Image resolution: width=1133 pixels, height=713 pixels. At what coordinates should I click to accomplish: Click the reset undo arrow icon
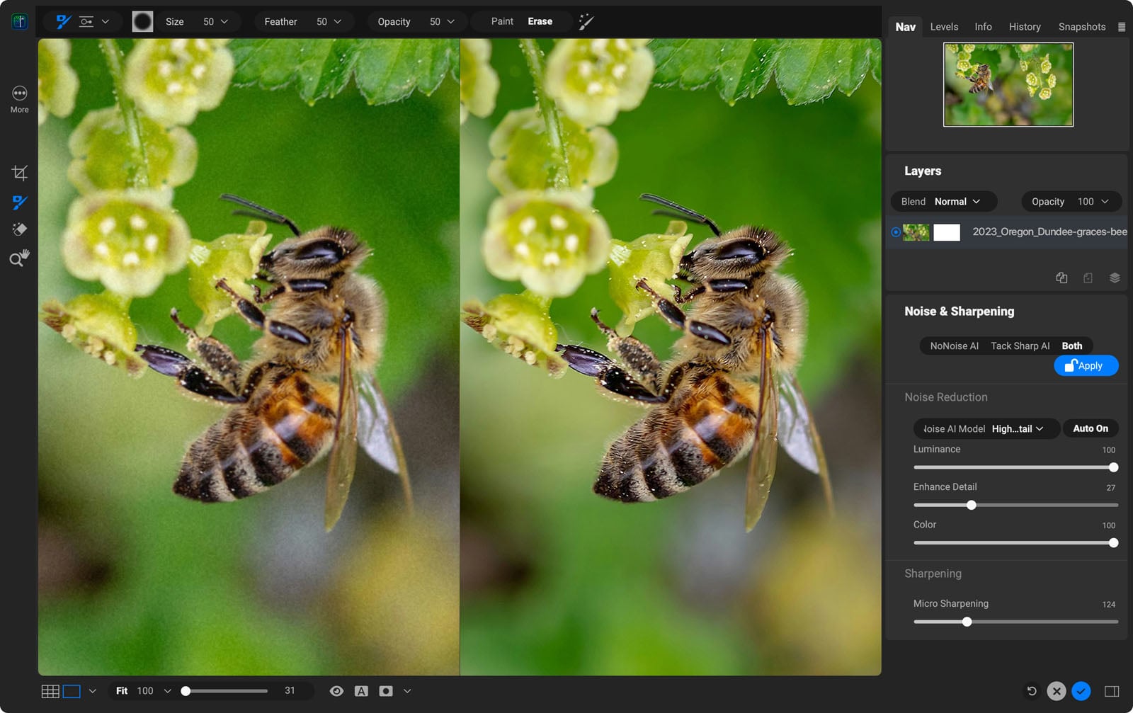[x=1032, y=691]
